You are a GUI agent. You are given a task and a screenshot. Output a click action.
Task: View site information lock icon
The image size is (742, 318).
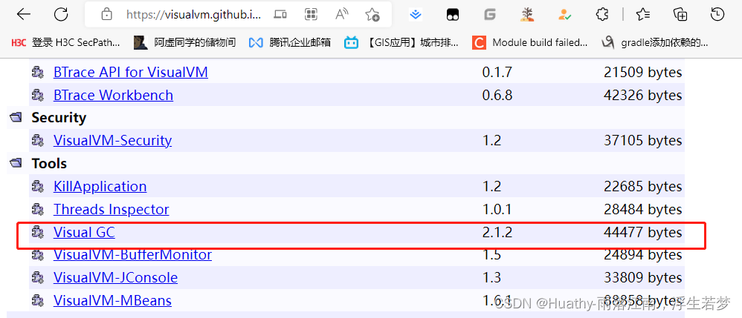107,15
